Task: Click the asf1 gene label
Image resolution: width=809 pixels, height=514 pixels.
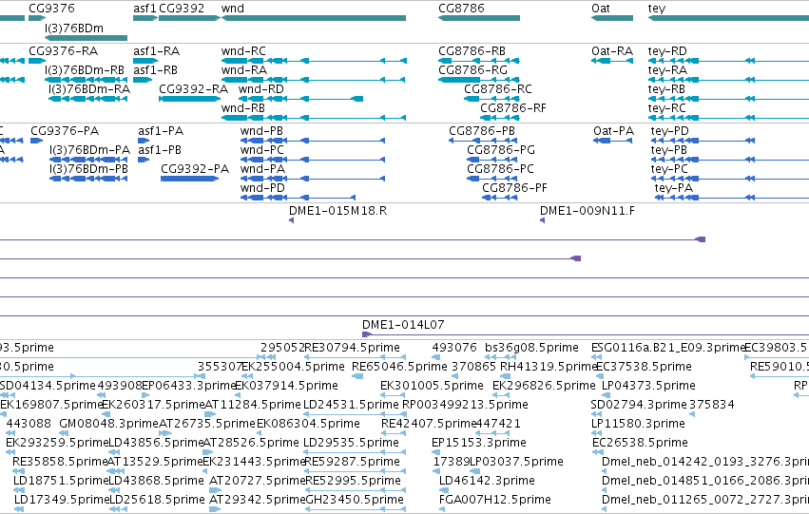Action: (144, 9)
